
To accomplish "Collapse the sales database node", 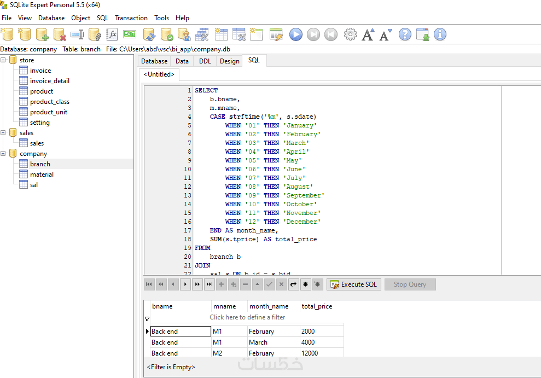I will pyautogui.click(x=4, y=133).
